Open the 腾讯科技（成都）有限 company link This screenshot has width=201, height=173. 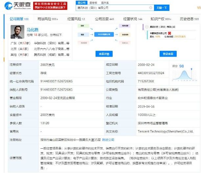pyautogui.click(x=52, y=55)
